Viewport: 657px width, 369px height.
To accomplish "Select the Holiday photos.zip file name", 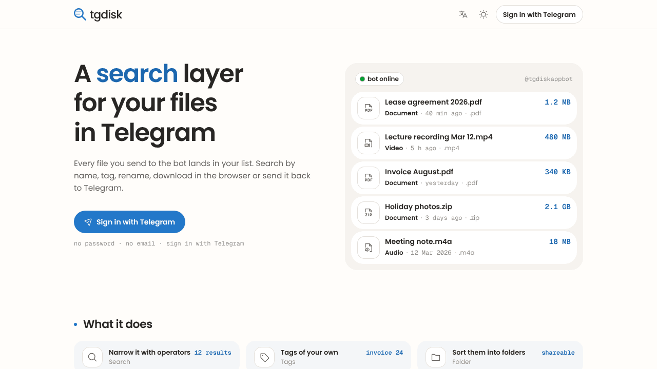I will click(418, 207).
